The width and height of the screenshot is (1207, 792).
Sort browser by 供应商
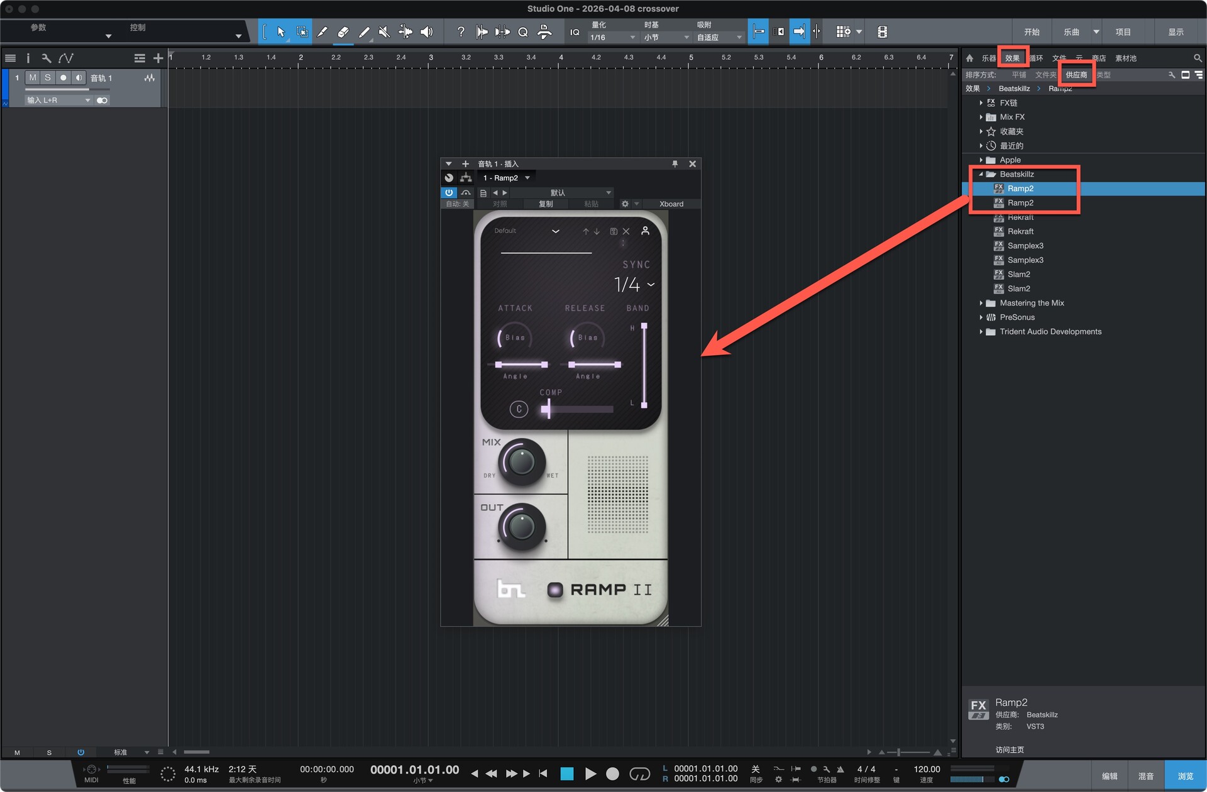pyautogui.click(x=1076, y=75)
